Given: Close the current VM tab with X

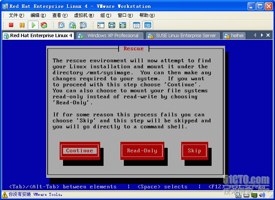Looking at the screenshot, I should click(x=268, y=35).
